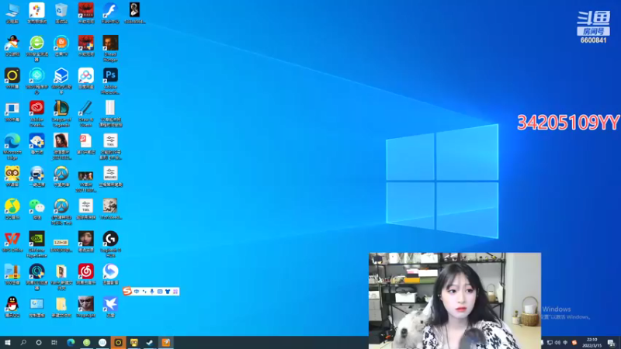621x349 pixels.
Task: Launch Overwatch Test client shortcut
Action: (61, 212)
